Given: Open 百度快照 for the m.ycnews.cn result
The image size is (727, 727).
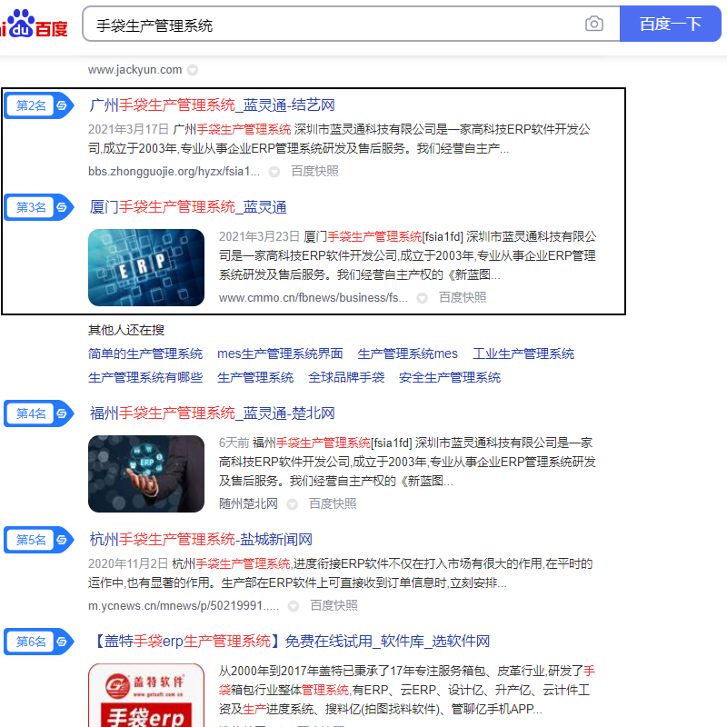Looking at the screenshot, I should pos(334,605).
